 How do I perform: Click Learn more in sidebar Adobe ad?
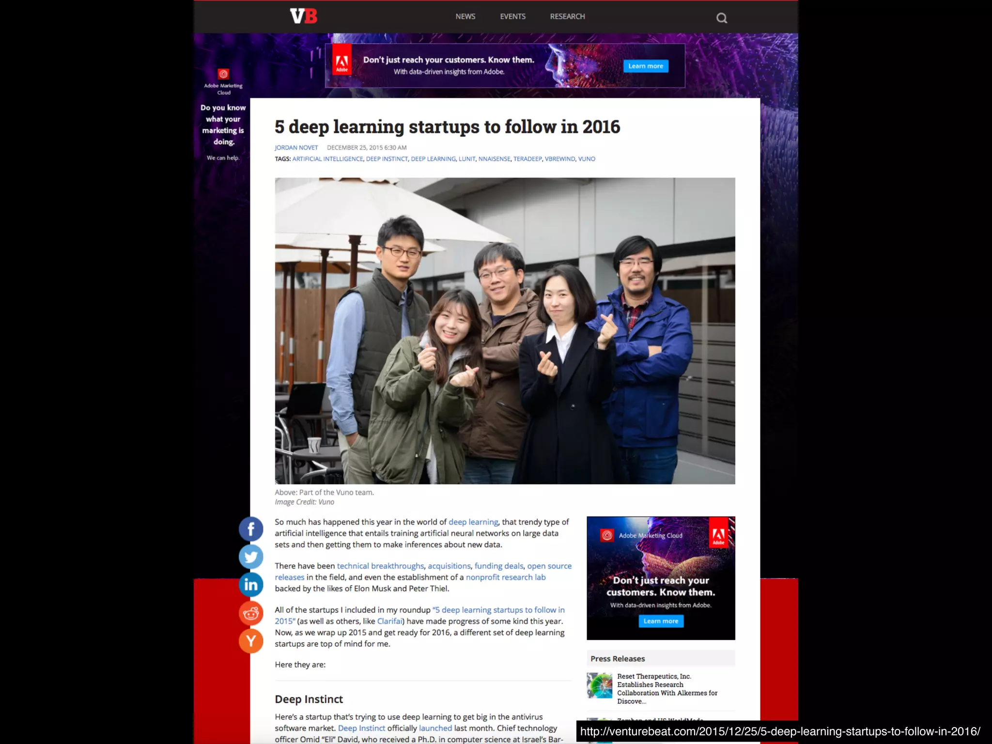coord(661,621)
